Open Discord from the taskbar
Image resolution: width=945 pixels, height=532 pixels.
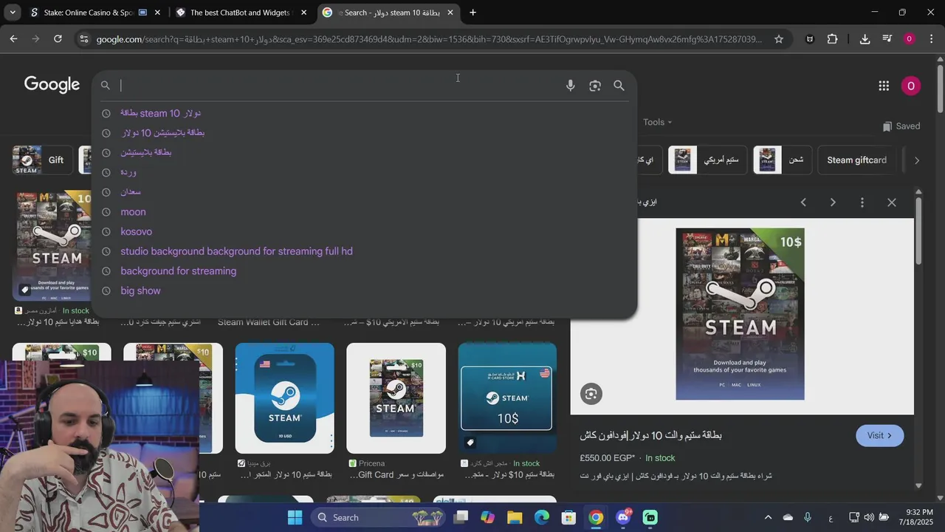(623, 517)
